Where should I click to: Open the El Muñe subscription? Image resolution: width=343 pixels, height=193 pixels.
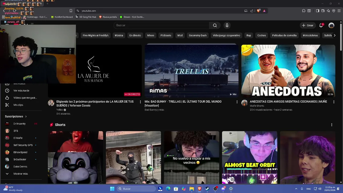(21, 138)
